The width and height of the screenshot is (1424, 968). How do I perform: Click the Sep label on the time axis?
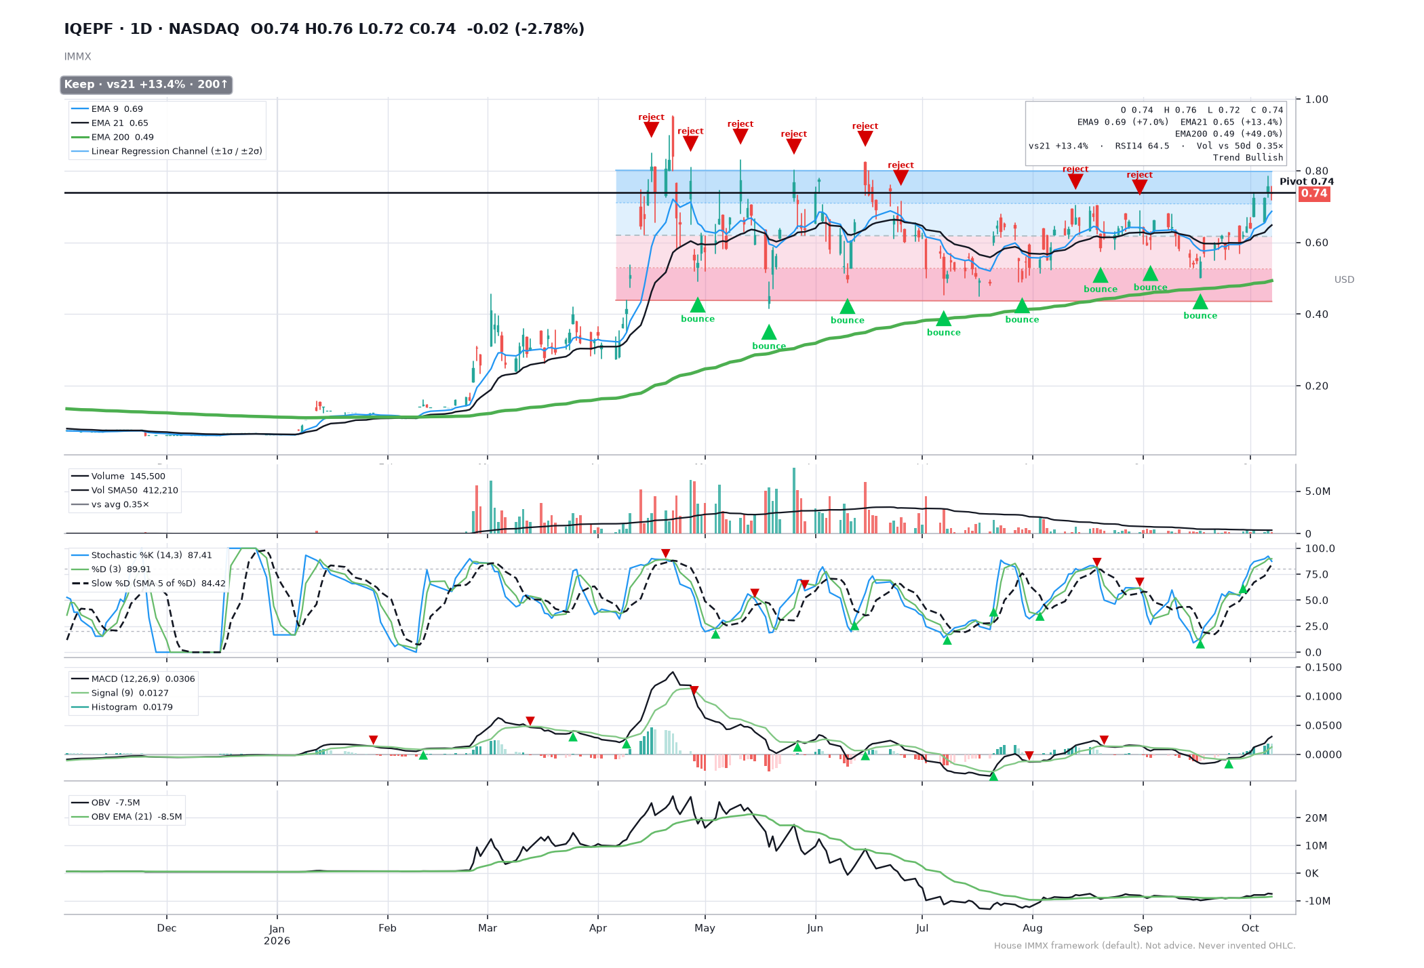(x=1143, y=928)
